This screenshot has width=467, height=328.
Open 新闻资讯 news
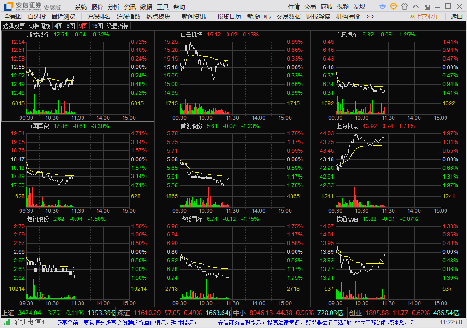tap(193, 16)
